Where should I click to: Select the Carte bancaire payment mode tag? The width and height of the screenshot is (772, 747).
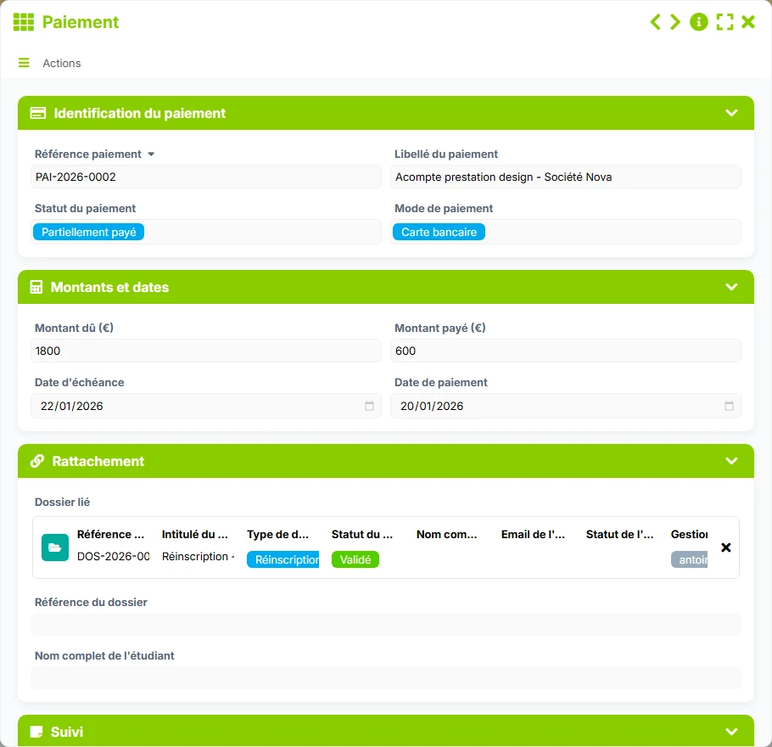tap(439, 232)
